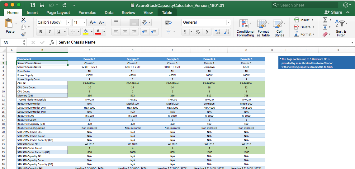Click the Increase Indent icon
This screenshot has height=169, width=355.
click(154, 32)
